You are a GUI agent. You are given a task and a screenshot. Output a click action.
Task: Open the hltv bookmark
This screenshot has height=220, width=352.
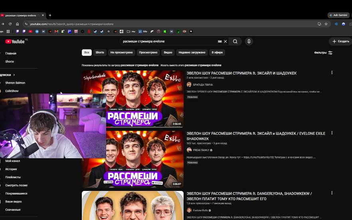143,31
